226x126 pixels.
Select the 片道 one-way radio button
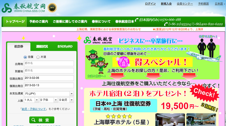coord(38,57)
